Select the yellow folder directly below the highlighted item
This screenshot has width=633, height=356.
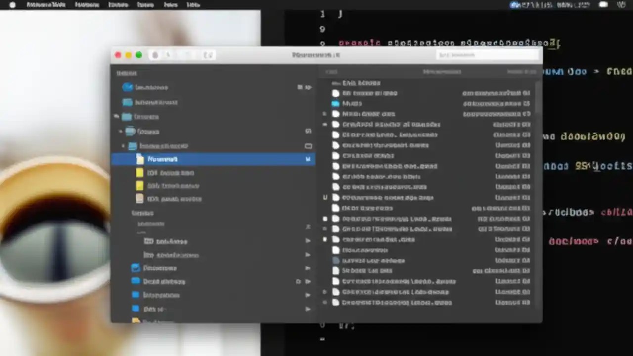pyautogui.click(x=170, y=172)
